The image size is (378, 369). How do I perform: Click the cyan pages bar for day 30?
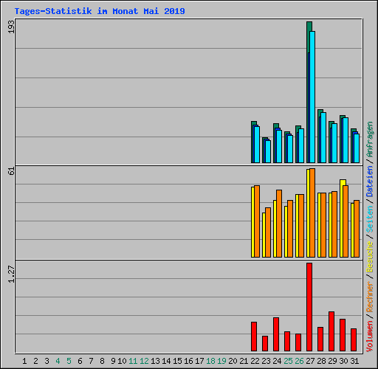[346, 140]
